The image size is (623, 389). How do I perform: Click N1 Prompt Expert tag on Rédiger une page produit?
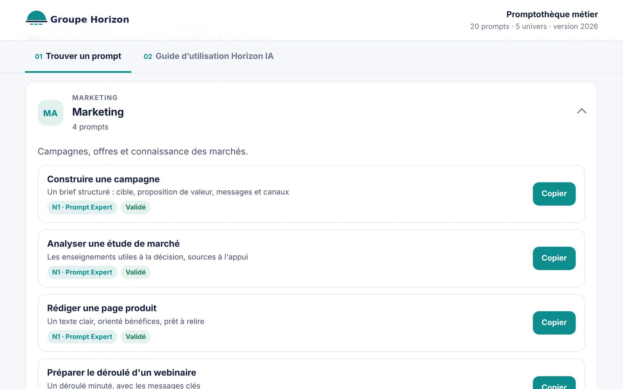click(x=82, y=337)
